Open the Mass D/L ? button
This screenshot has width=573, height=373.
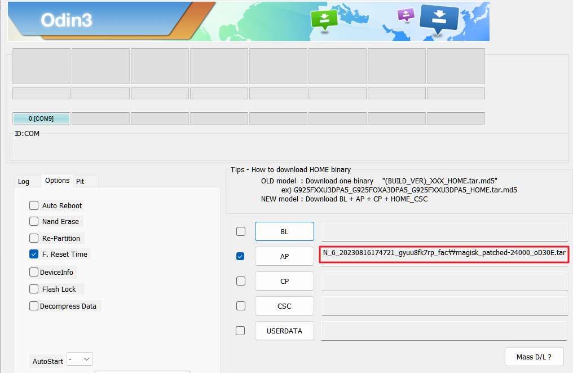[534, 357]
